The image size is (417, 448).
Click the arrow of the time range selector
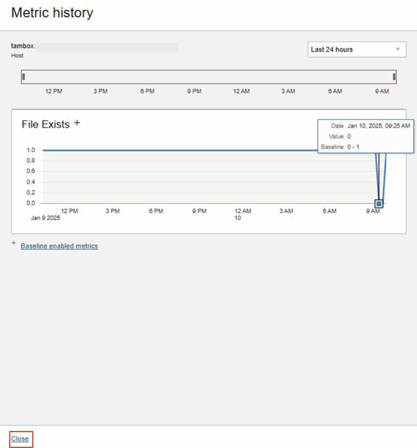(x=398, y=49)
